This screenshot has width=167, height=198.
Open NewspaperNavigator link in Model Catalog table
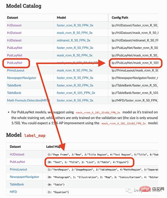tap(22, 78)
